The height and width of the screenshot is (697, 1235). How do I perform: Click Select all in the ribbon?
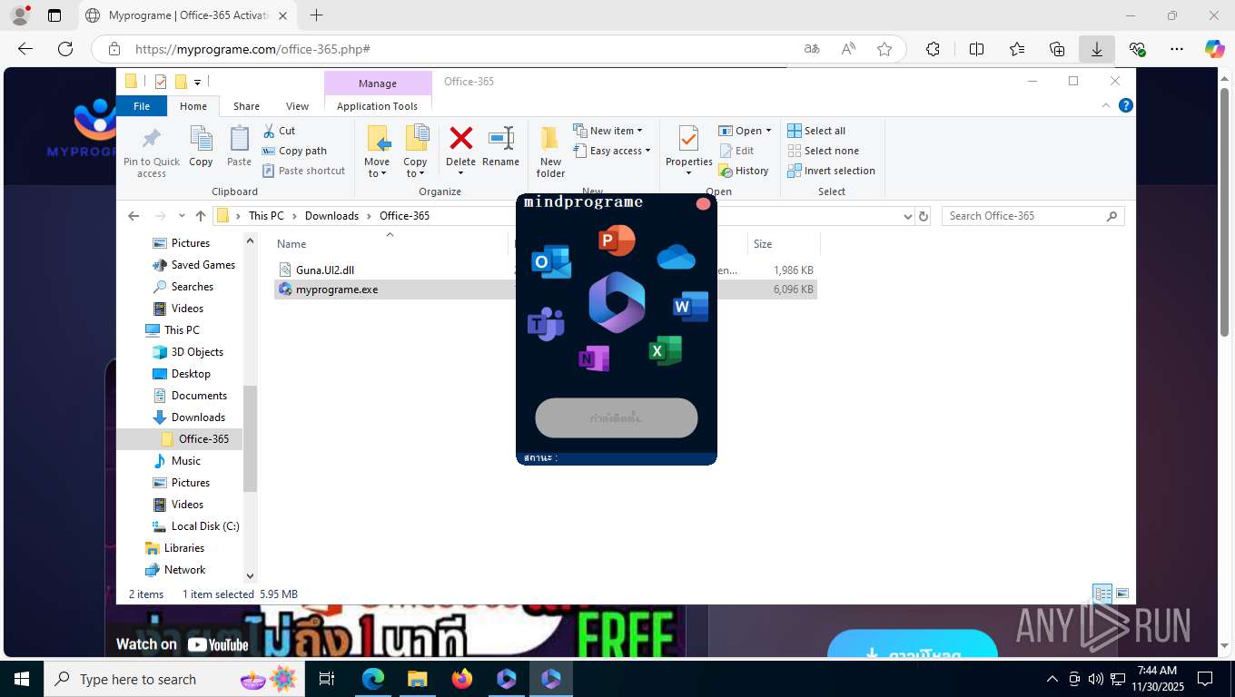coord(816,131)
